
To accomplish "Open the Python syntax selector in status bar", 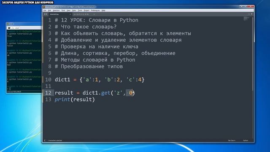I will coord(246,141).
